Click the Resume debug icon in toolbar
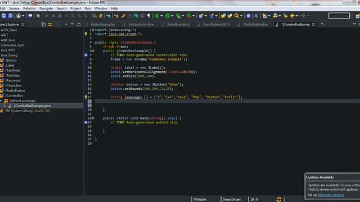360x202 pixels. [47, 16]
